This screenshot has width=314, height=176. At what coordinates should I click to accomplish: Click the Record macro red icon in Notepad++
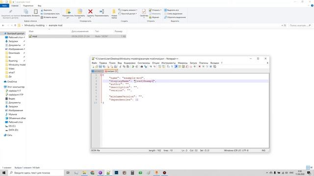tap(200, 66)
